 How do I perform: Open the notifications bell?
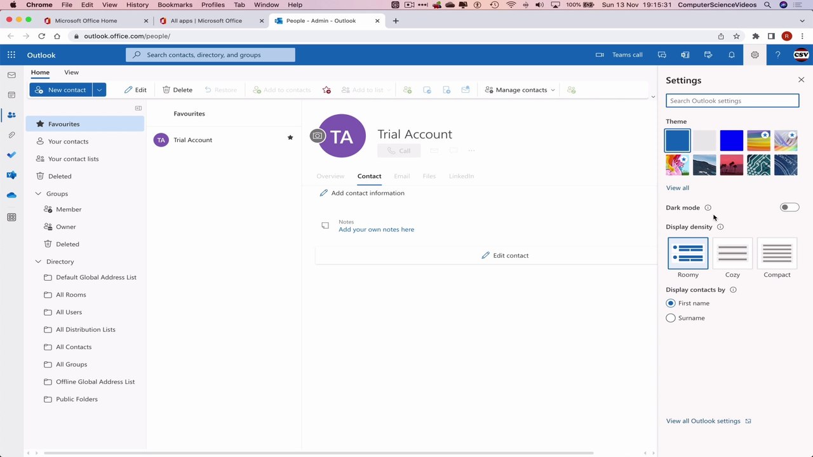click(731, 55)
